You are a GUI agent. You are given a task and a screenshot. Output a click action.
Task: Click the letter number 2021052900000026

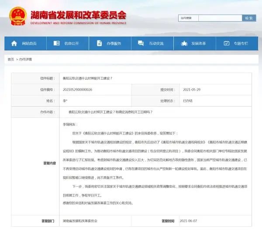77,89
